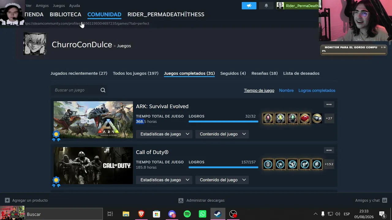Open Task View on the taskbar

pyautogui.click(x=110, y=214)
